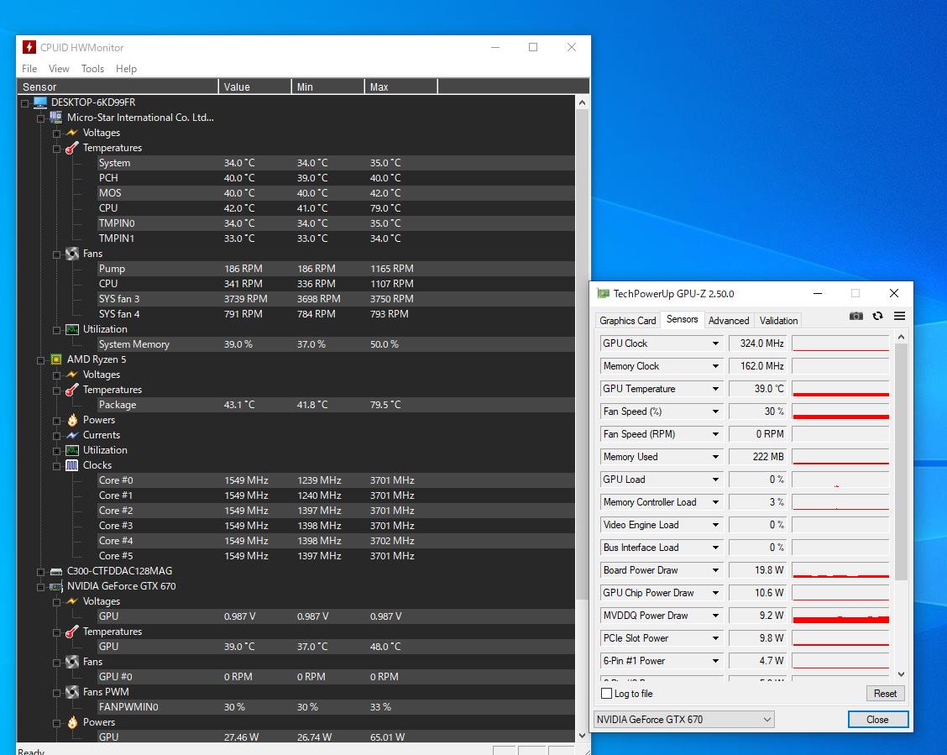The image size is (947, 755).
Task: Click the AMD Ryzen 5 processor icon
Action: pyautogui.click(x=56, y=359)
